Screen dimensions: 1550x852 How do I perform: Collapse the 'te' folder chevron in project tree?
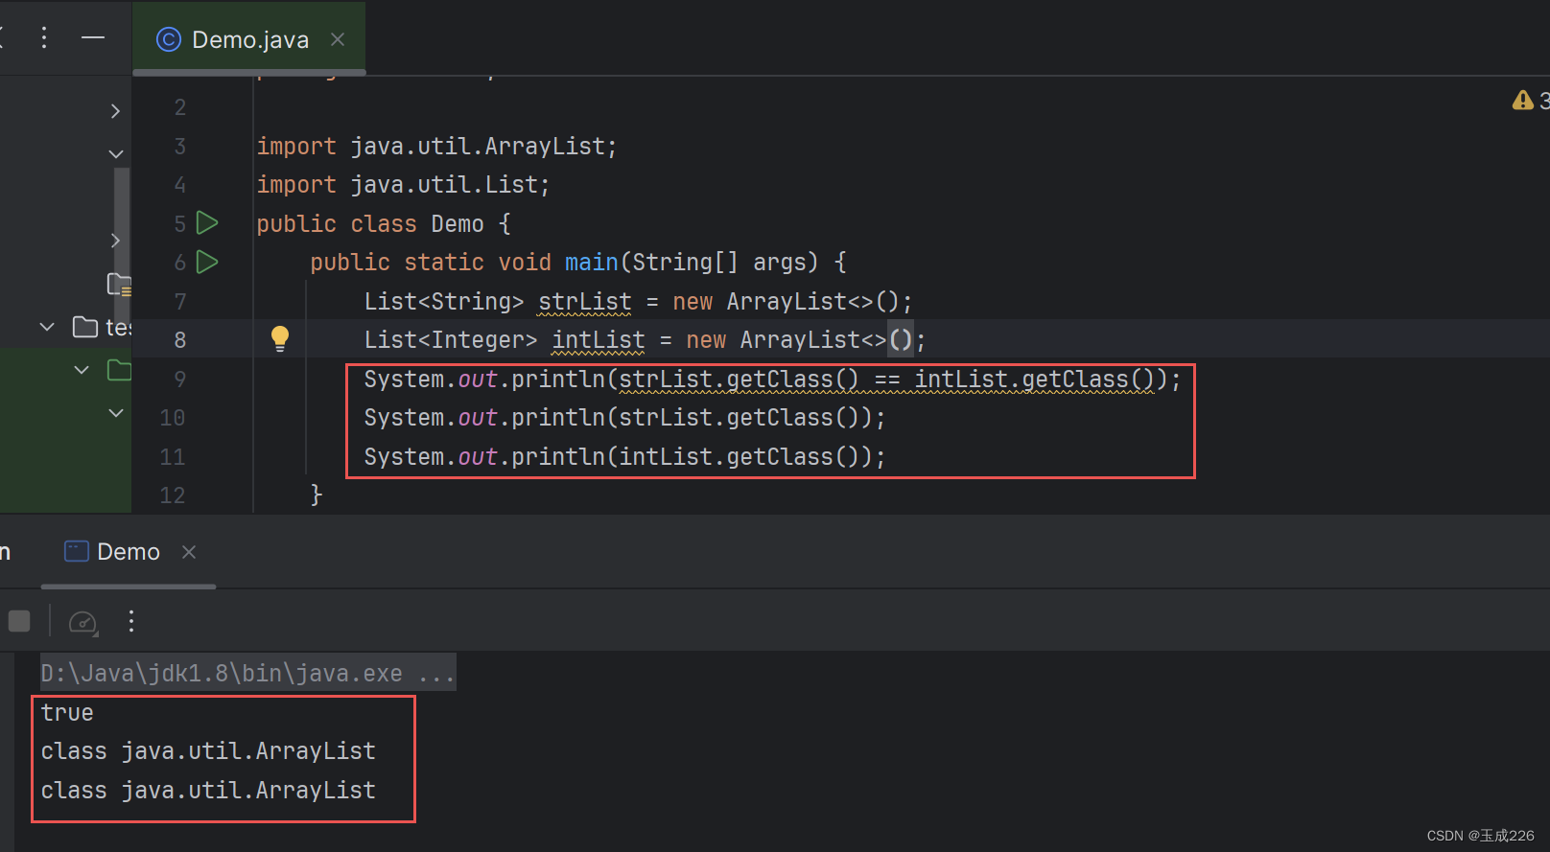(47, 327)
